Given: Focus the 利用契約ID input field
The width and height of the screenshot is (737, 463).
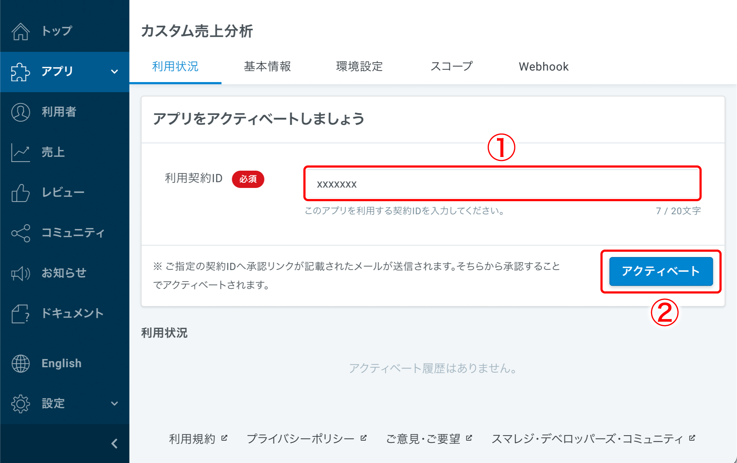Looking at the screenshot, I should [x=502, y=184].
